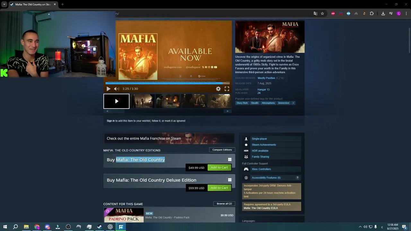Open the media controls music icon

[391, 13]
